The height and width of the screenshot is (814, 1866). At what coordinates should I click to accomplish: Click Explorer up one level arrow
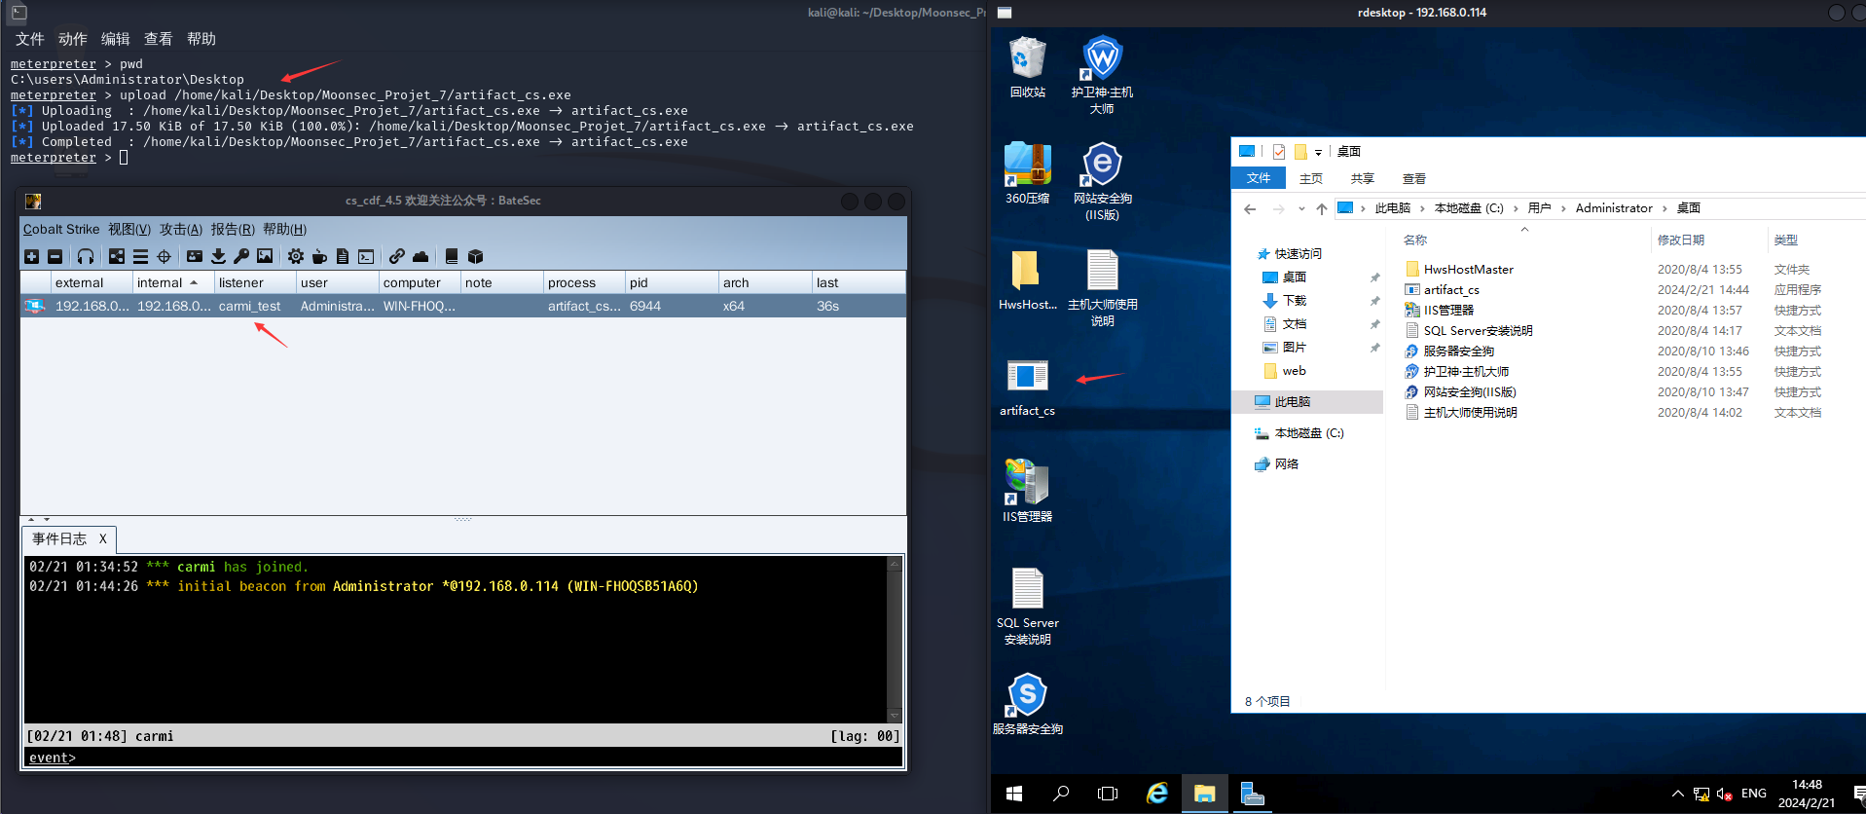[1321, 208]
